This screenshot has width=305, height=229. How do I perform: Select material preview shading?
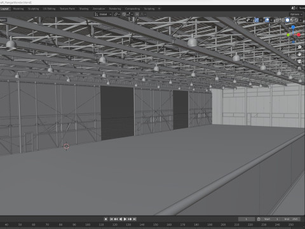[292, 20]
